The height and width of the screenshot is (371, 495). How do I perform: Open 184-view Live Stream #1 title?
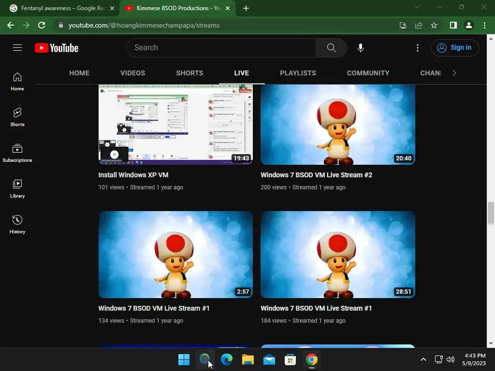click(316, 308)
